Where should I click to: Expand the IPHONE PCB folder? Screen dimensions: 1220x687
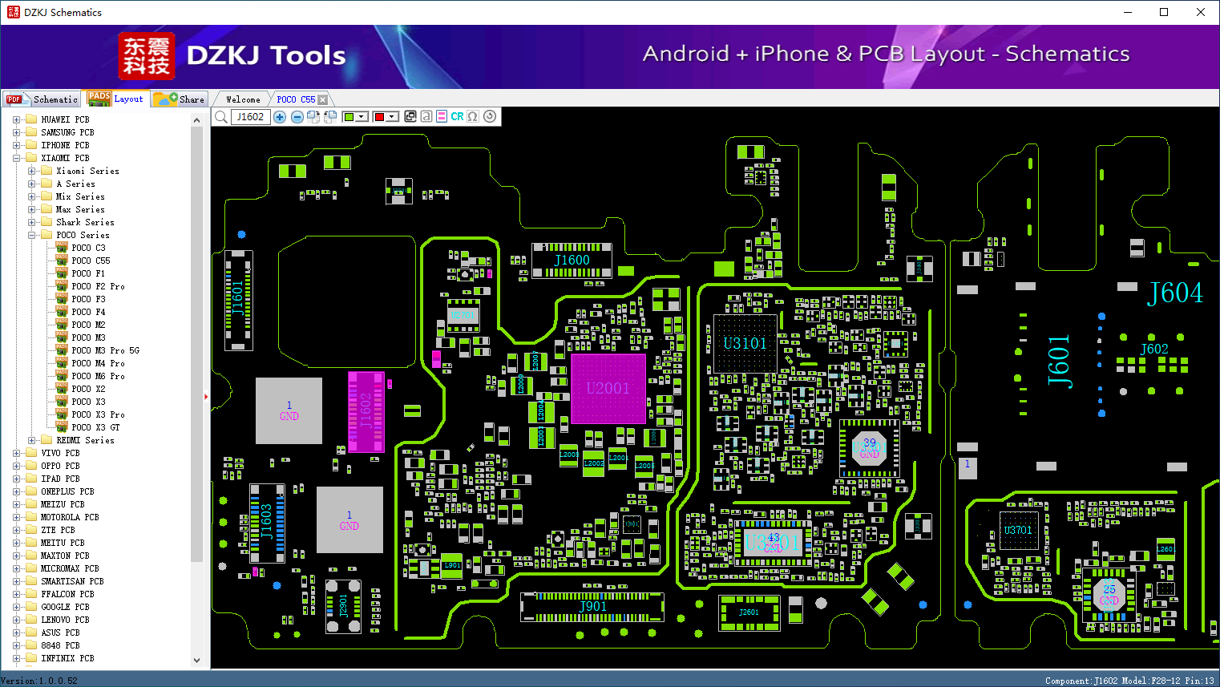[16, 145]
